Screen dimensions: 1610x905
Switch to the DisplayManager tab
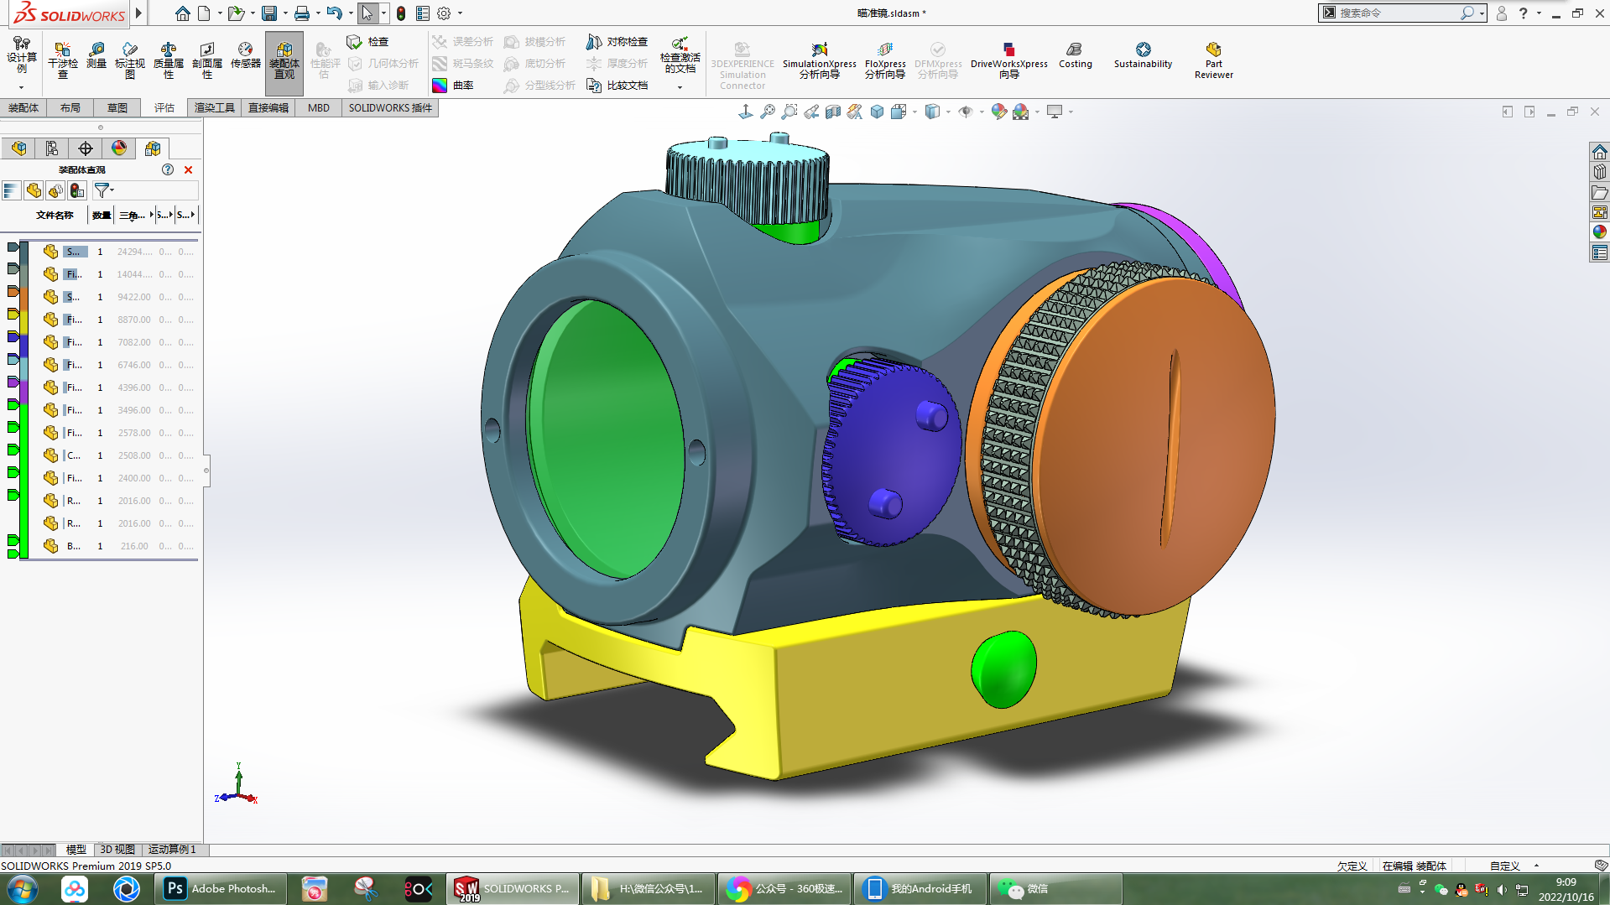[x=119, y=148]
